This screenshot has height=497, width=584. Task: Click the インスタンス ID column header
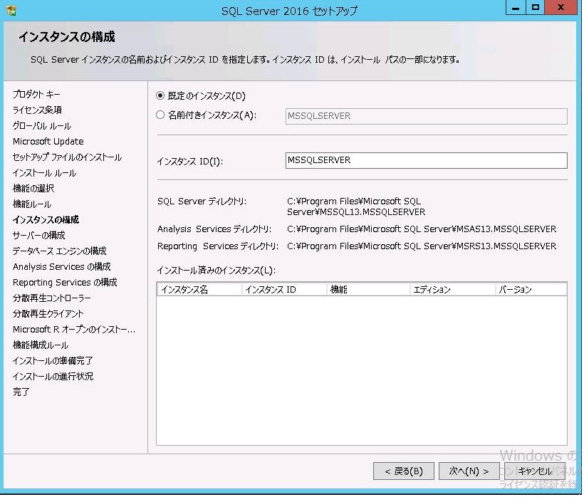click(284, 290)
